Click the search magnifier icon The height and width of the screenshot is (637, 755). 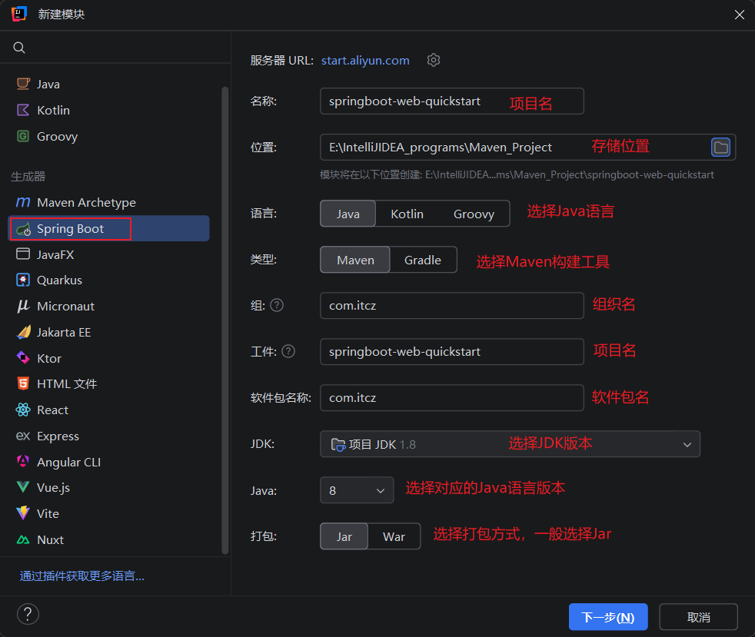19,48
